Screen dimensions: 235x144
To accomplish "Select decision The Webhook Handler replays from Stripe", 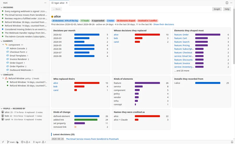I will click(25, 33).
